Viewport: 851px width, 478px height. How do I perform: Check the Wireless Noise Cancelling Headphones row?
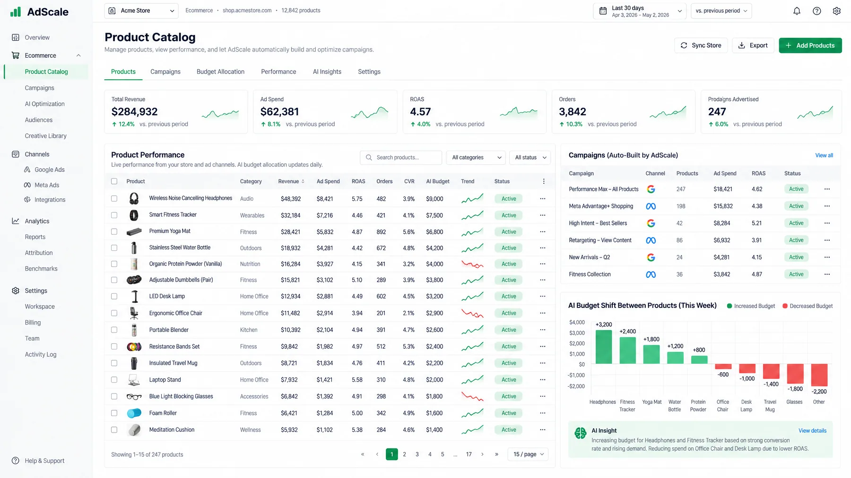114,199
